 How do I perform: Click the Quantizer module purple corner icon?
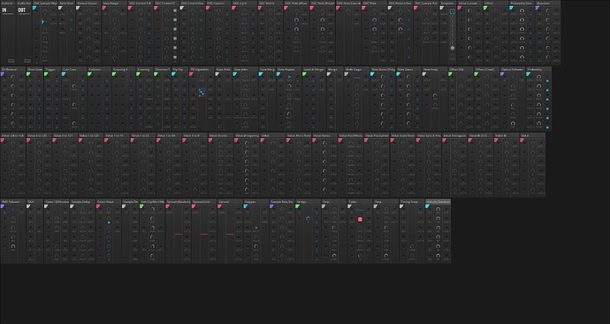(x=538, y=8)
